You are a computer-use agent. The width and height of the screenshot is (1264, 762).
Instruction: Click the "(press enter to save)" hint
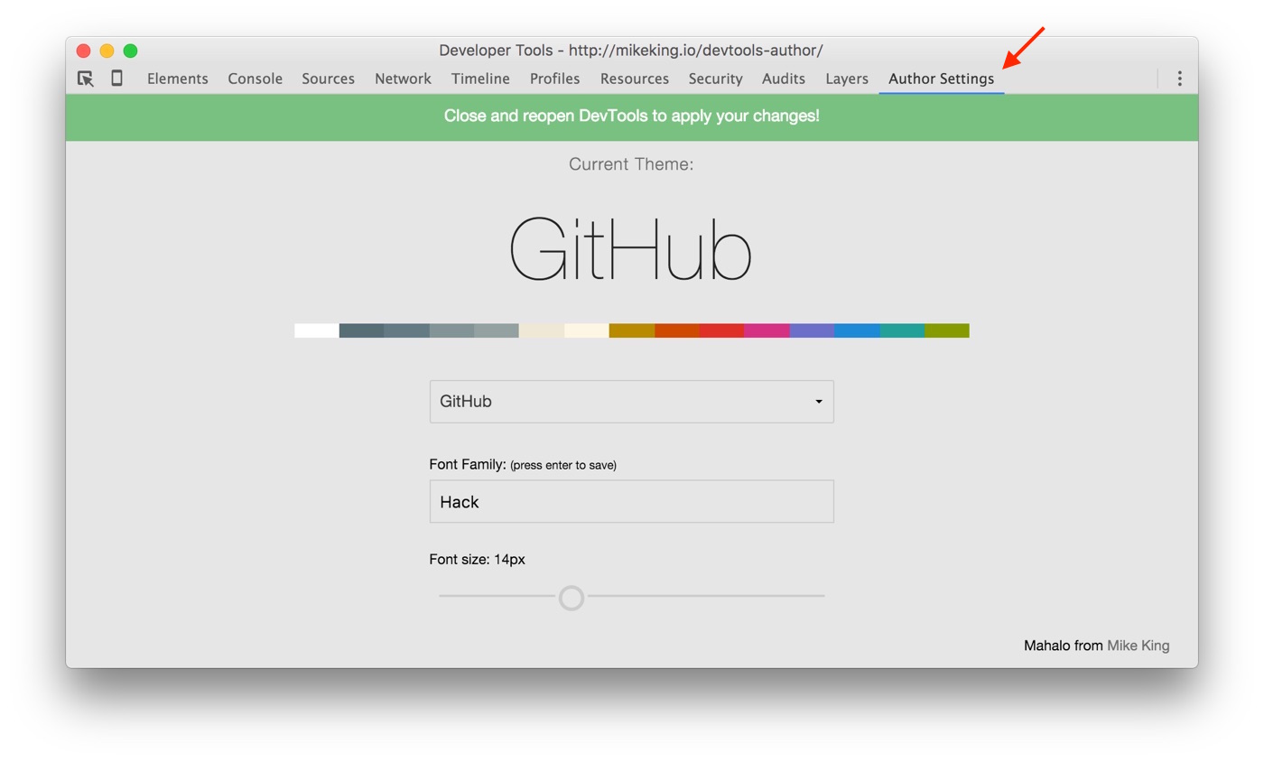click(563, 466)
